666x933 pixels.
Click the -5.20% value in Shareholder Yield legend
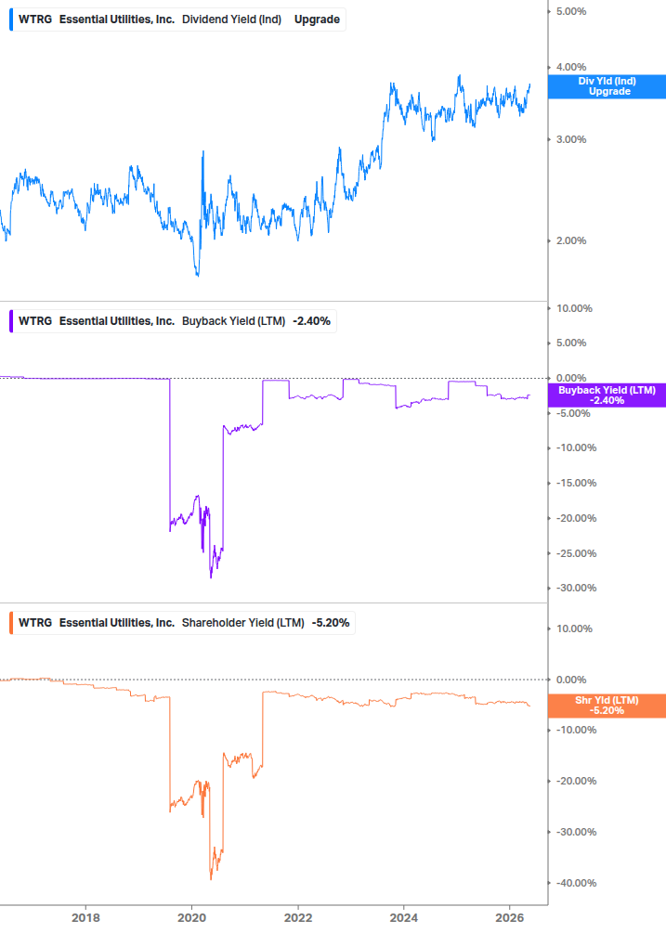click(331, 622)
